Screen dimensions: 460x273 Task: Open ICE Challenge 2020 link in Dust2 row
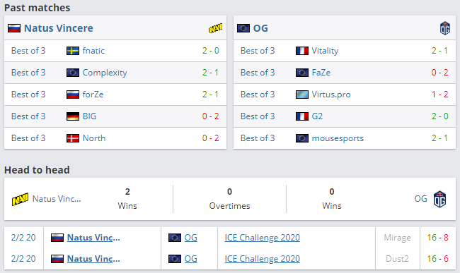pyautogui.click(x=263, y=259)
